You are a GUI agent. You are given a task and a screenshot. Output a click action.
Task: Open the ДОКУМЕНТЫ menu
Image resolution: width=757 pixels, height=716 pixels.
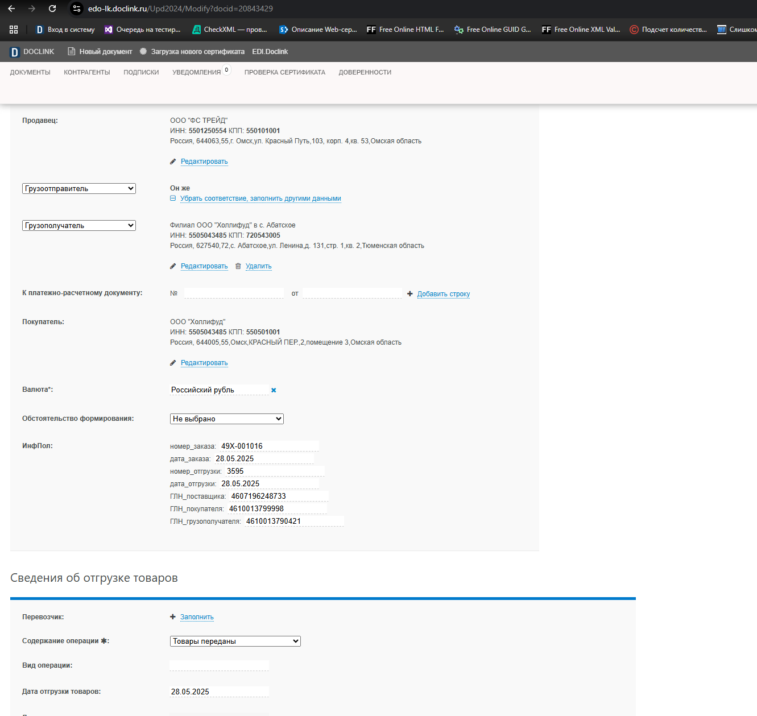click(30, 72)
